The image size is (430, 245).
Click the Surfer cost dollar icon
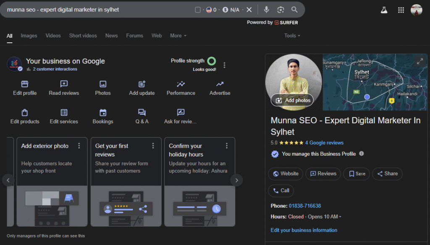coord(225,10)
